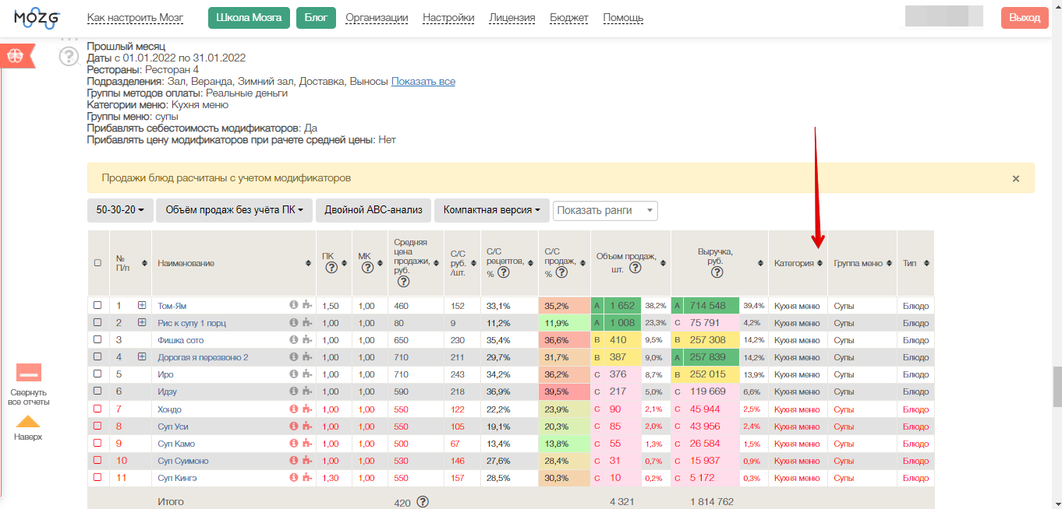
Task: Click the info icon in Том-Ям row
Action: pyautogui.click(x=294, y=306)
